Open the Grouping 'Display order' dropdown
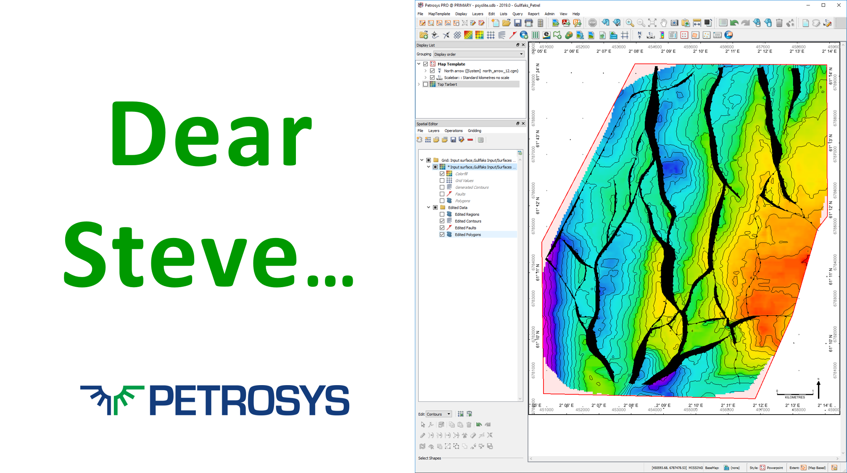Image resolution: width=847 pixels, height=473 pixels. 478,54
